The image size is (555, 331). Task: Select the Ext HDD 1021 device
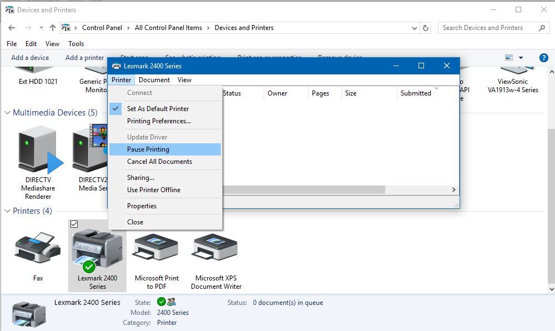38,82
